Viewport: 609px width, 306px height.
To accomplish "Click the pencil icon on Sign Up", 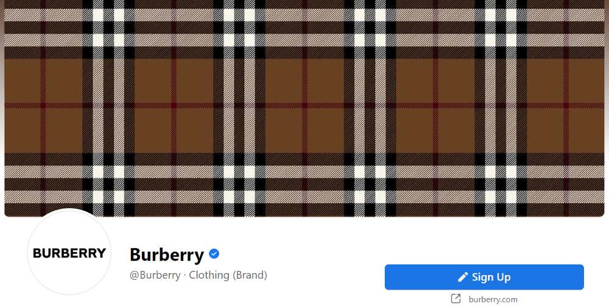I will tap(463, 277).
